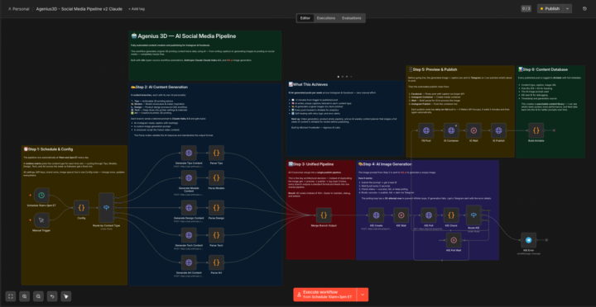The width and height of the screenshot is (596, 307).
Task: Fit workflow to view with zoom-to-fit button
Action: [x=11, y=296]
